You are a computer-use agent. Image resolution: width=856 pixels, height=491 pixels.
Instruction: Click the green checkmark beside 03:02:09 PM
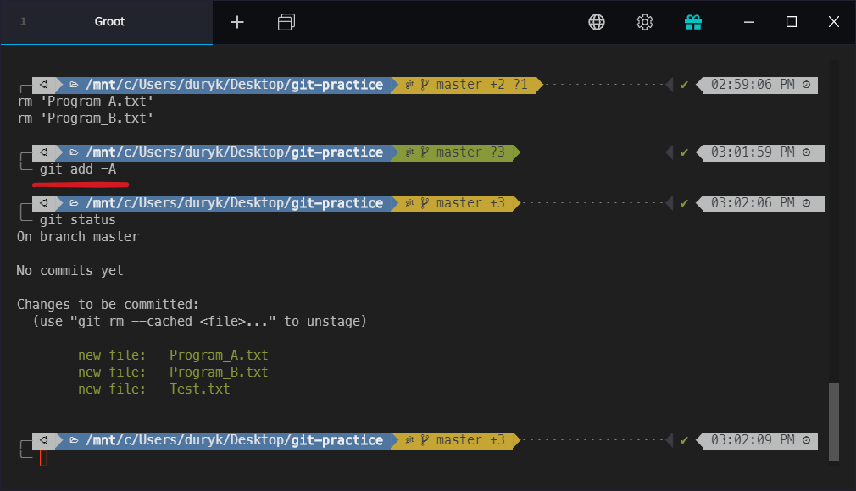pos(684,440)
